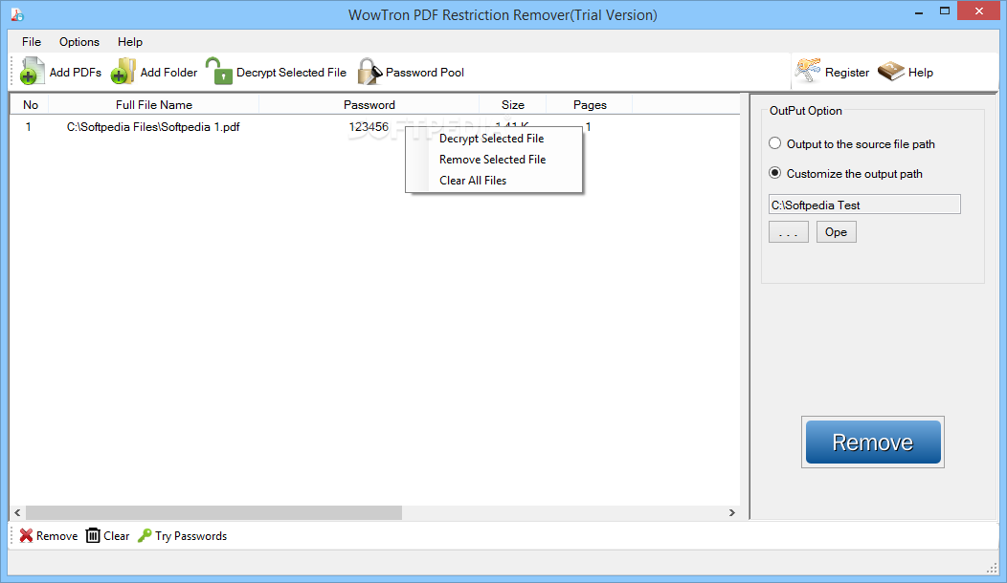Click the Add Folder toolbar icon

tap(123, 72)
